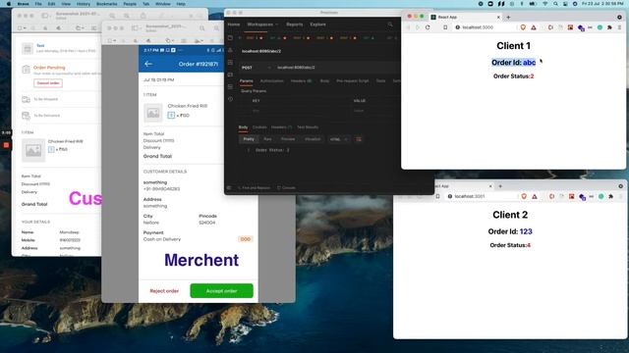The height and width of the screenshot is (353, 629).
Task: Click the request URL field in Postman
Action: (x=337, y=68)
